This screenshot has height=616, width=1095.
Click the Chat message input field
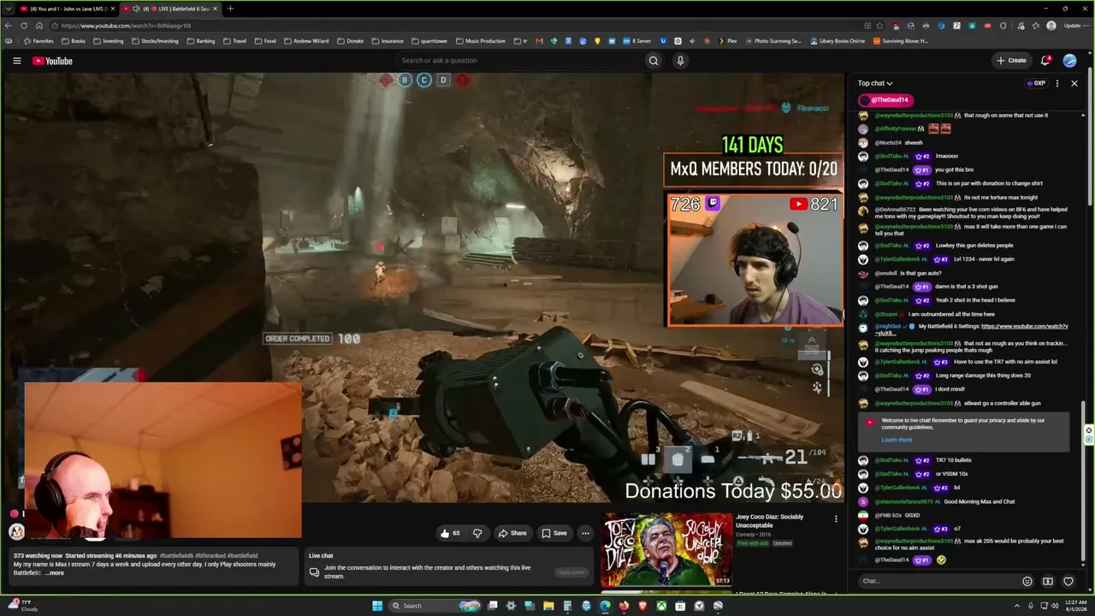[x=938, y=581]
